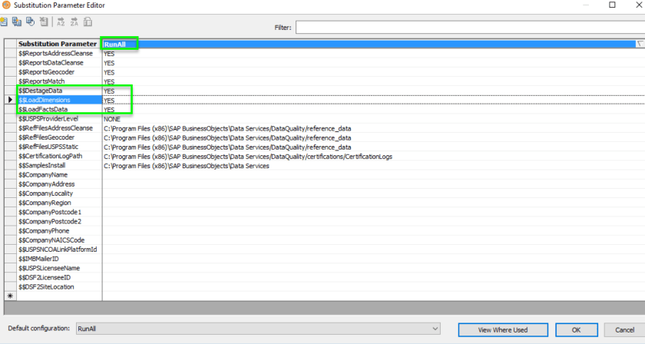Click the new row asterisk marker
This screenshot has height=344, width=645.
[10, 296]
